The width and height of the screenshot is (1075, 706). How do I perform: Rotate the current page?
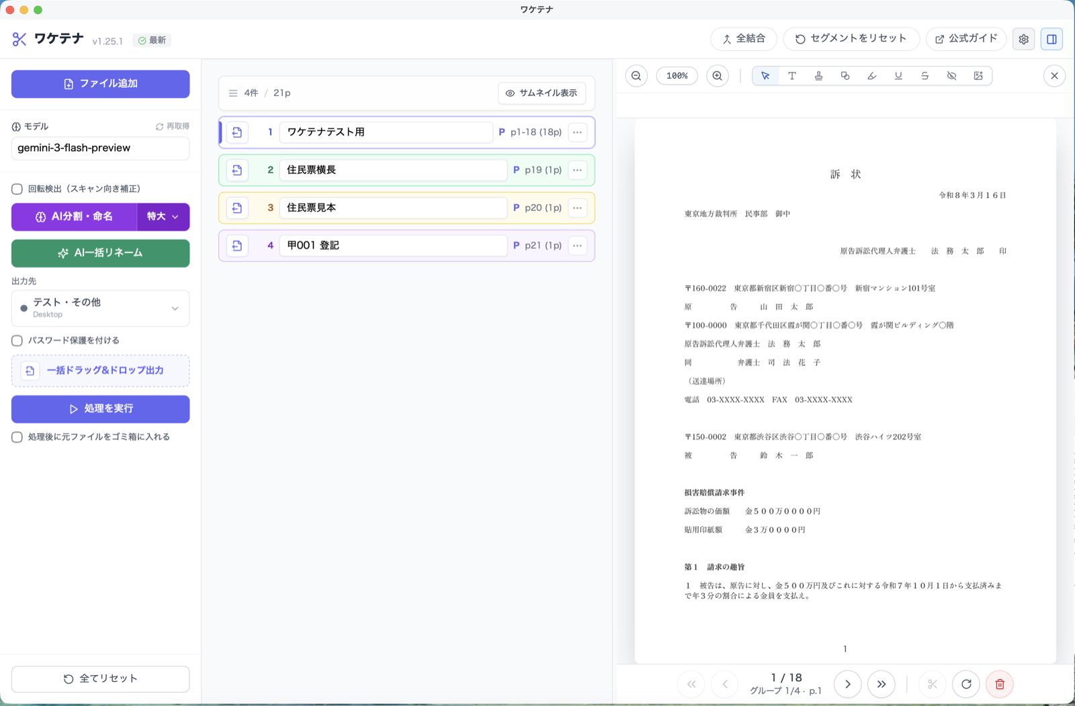coord(966,685)
